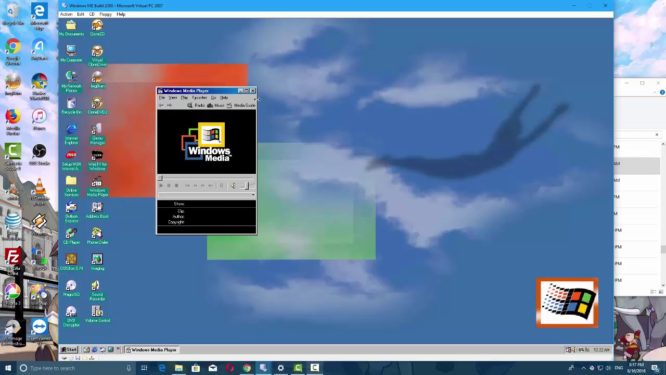The image size is (666, 375).
Task: Stop playback in Windows Media Player
Action: 176,185
